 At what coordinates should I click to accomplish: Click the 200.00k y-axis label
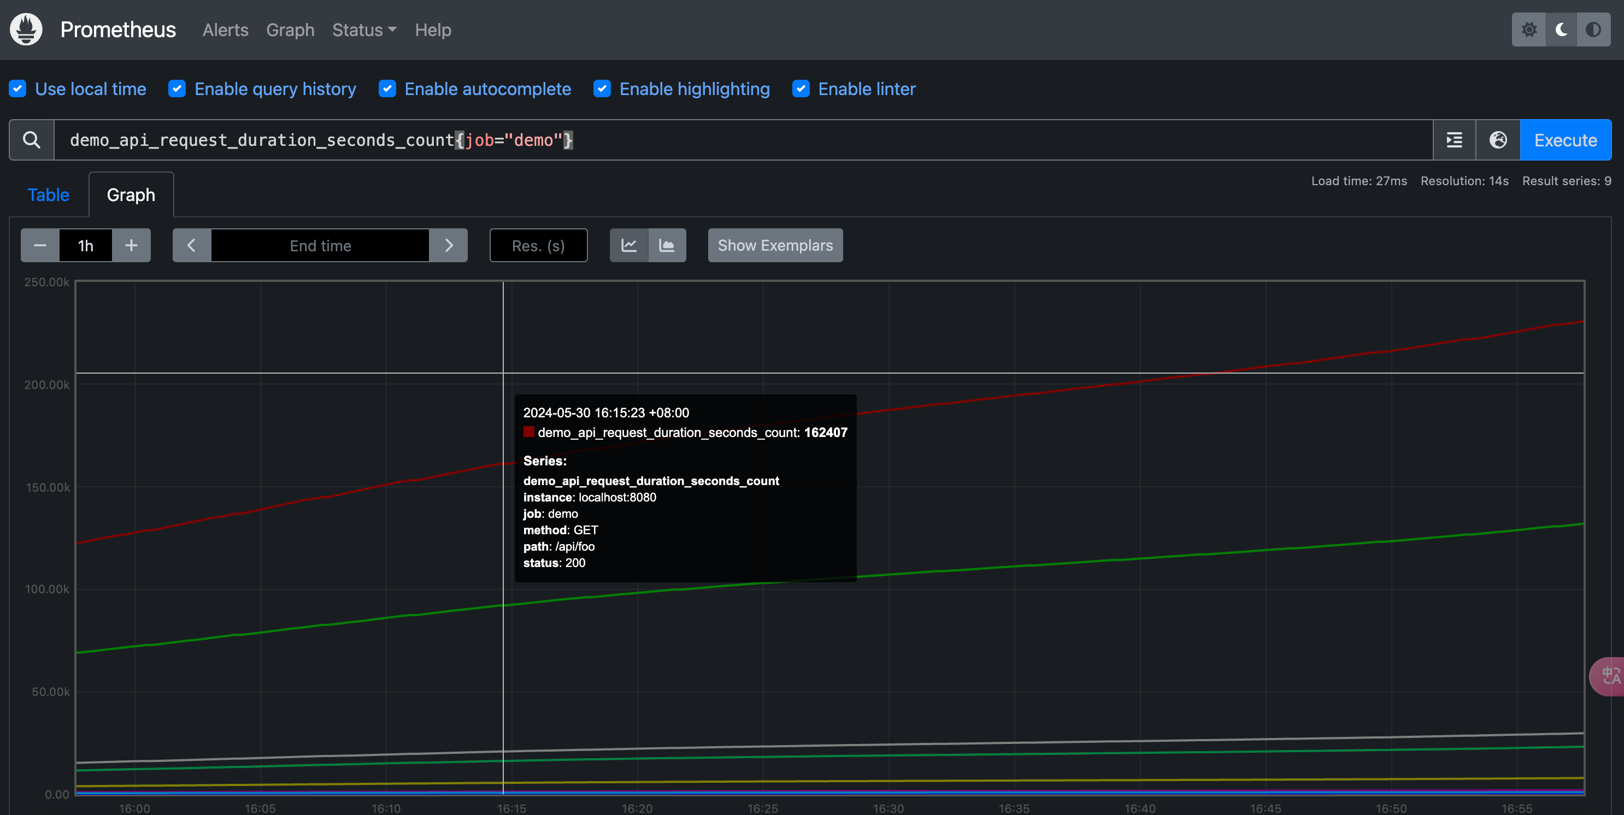[x=46, y=385]
